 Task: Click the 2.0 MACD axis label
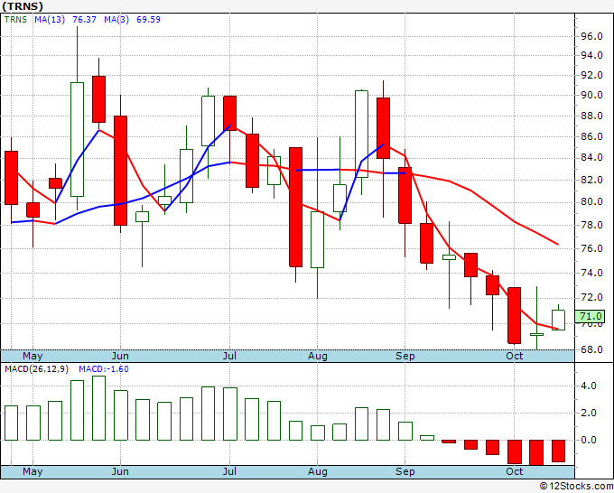(589, 414)
